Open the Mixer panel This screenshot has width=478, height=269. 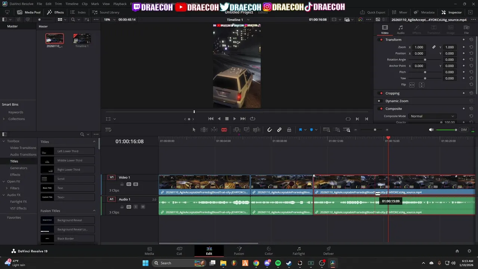pos(400,12)
